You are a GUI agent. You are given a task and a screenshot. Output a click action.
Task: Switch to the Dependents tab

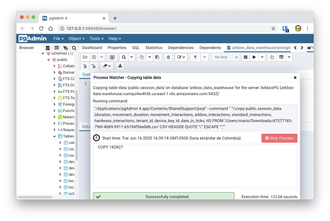210,48
